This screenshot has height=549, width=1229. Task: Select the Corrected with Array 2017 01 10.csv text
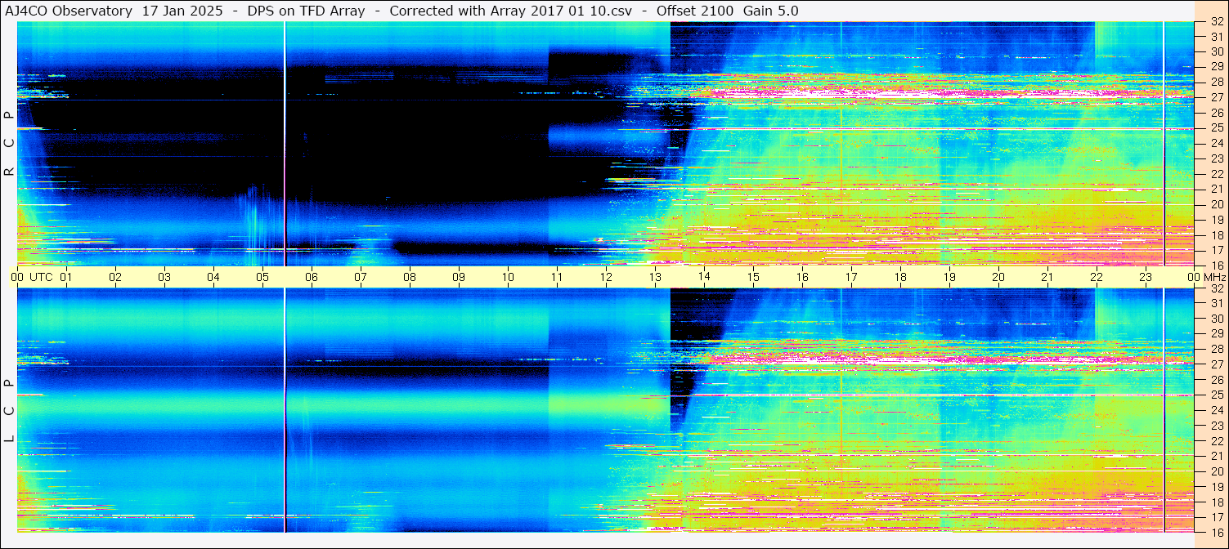[510, 11]
